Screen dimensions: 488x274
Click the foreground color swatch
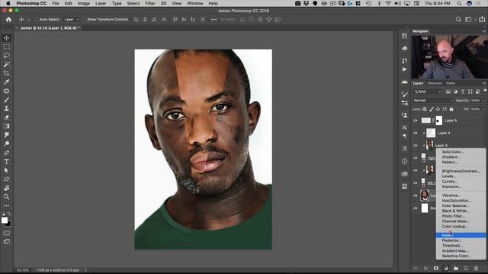(x=5, y=220)
